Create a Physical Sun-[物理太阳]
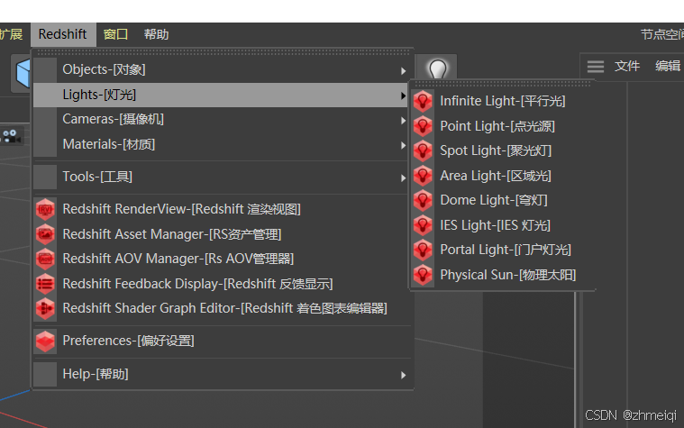The image size is (684, 428). click(x=502, y=275)
